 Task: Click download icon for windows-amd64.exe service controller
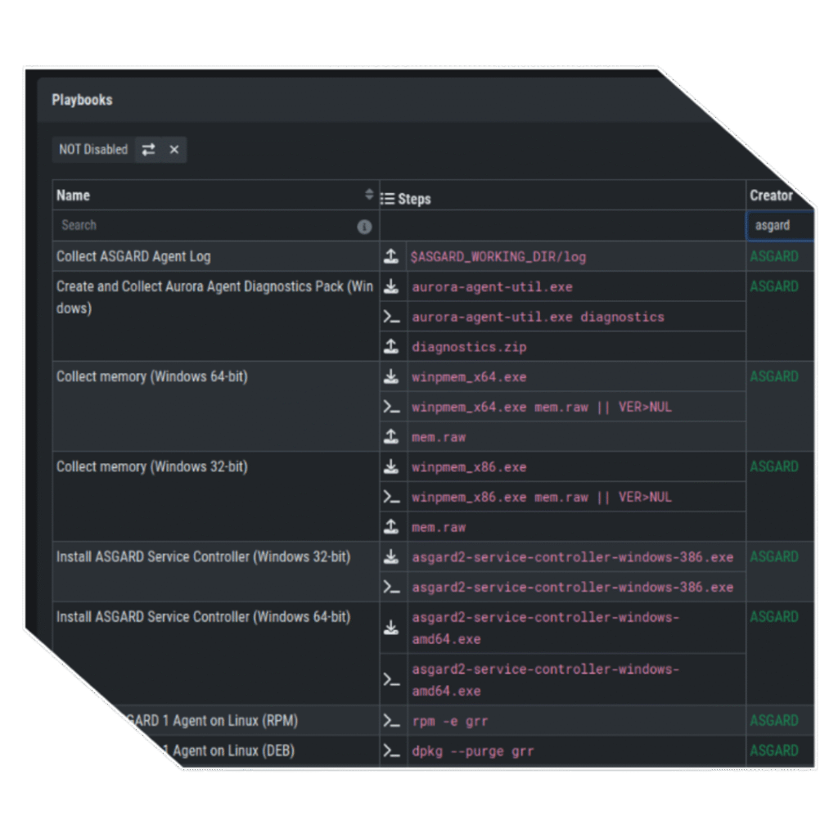(391, 628)
